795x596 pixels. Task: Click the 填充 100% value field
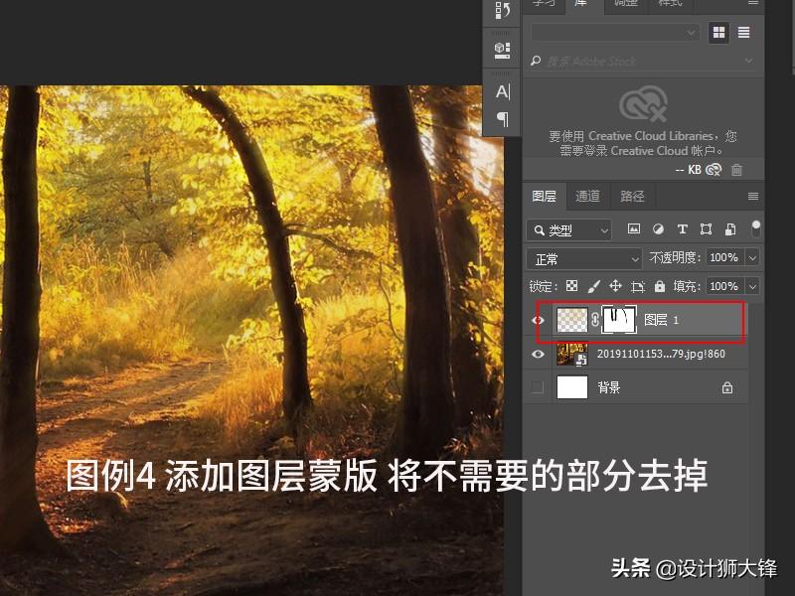point(723,286)
